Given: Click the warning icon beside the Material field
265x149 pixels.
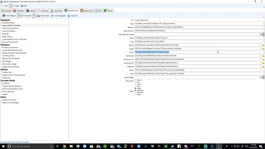Looking at the screenshot, I should (x=263, y=67).
